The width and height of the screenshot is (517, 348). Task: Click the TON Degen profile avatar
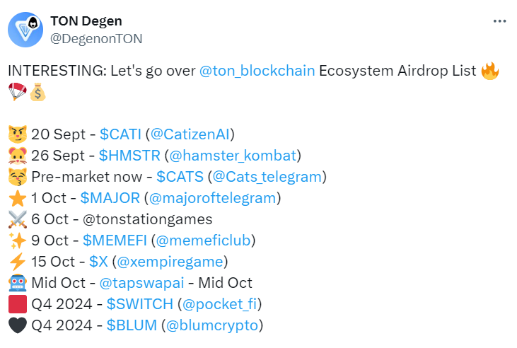pos(25,30)
